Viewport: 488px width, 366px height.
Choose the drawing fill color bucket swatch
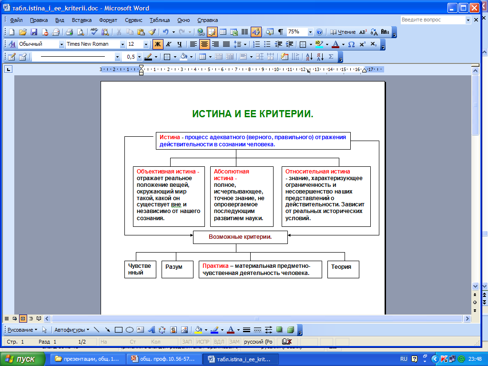(x=199, y=330)
